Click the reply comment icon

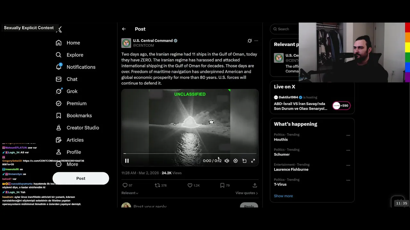tap(125, 185)
